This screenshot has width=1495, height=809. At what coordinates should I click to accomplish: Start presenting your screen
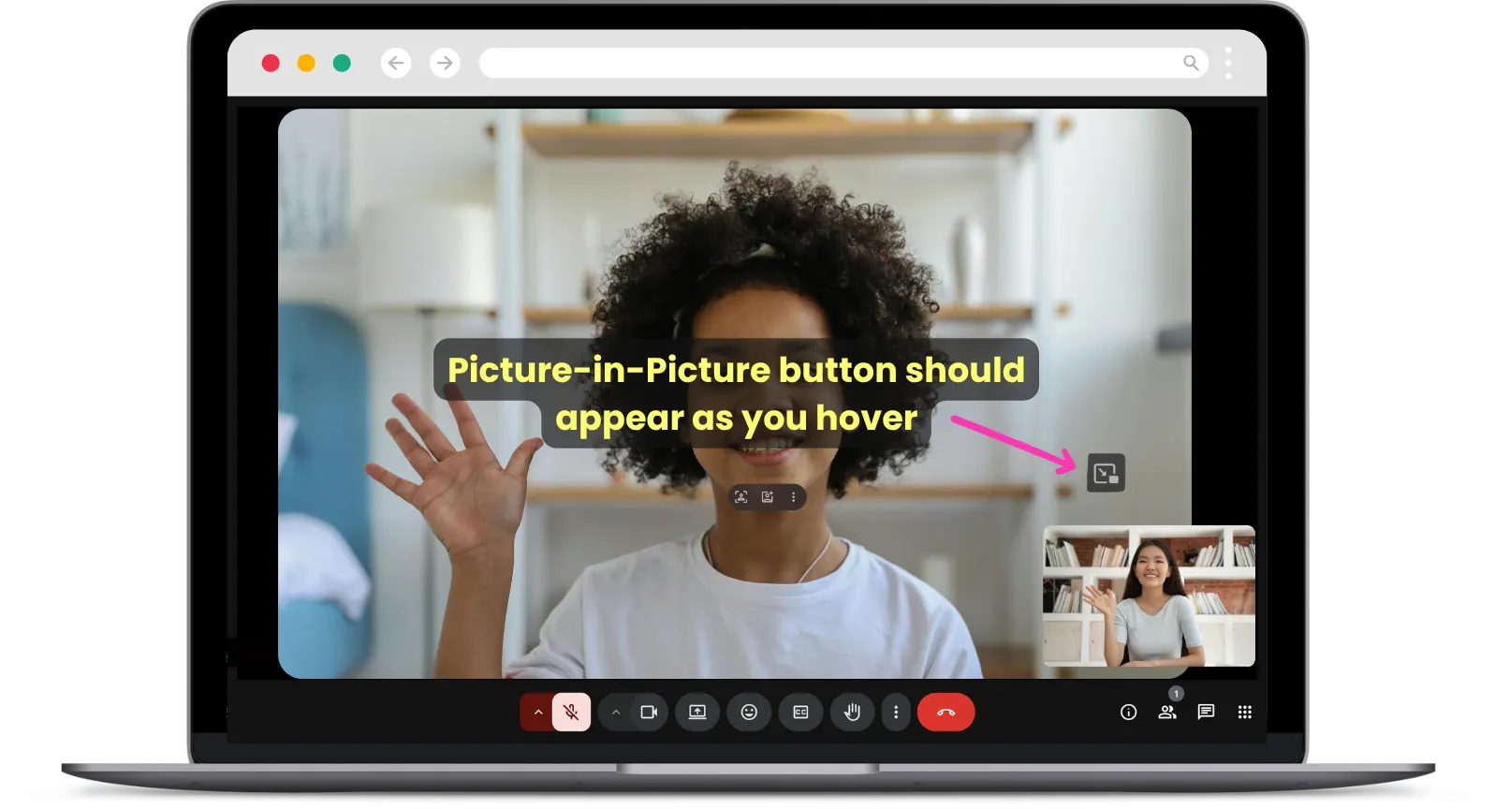point(697,713)
